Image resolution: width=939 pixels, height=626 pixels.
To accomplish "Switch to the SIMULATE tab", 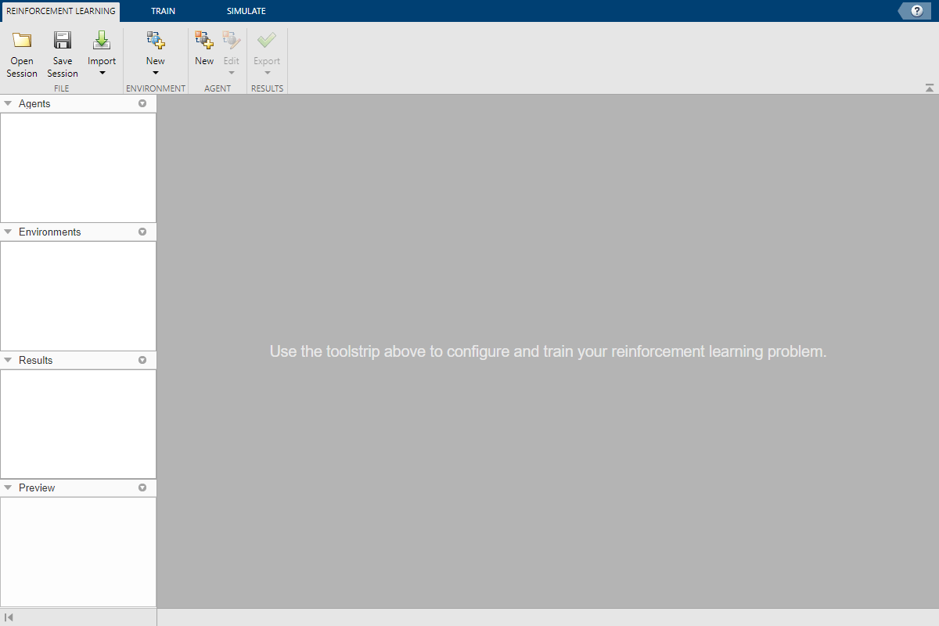I will tap(246, 11).
